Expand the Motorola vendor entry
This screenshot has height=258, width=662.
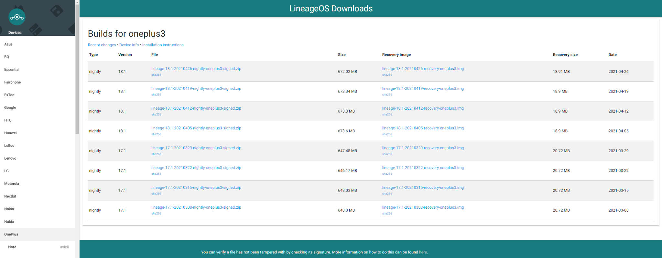(x=38, y=184)
